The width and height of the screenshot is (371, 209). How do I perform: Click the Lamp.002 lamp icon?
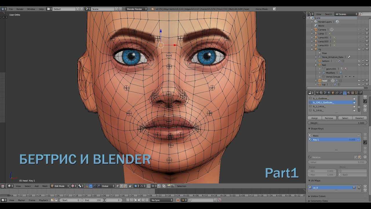click(x=316, y=42)
